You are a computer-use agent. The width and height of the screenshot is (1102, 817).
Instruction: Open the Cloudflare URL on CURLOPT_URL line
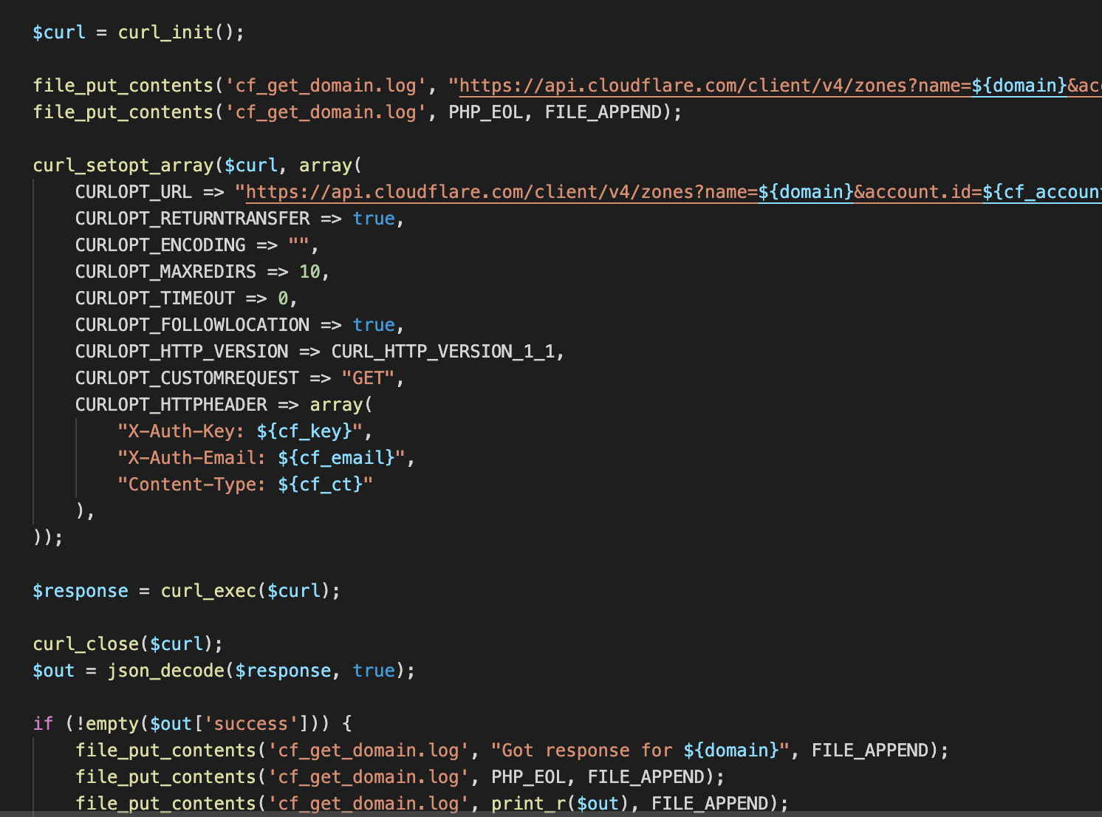coord(674,192)
